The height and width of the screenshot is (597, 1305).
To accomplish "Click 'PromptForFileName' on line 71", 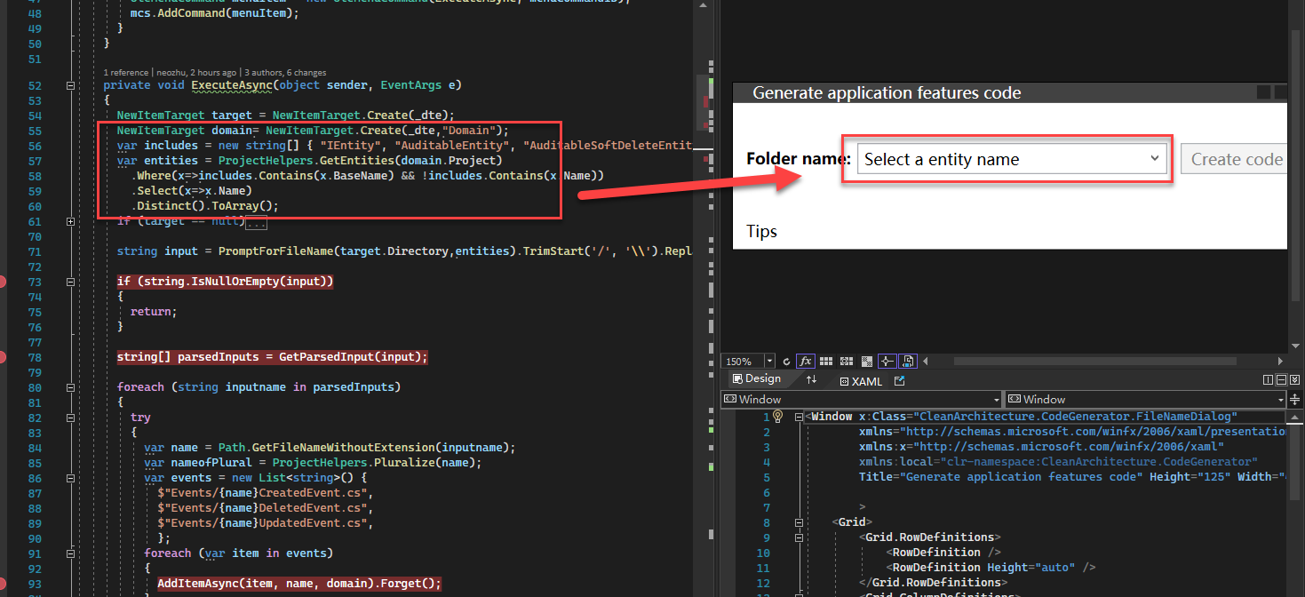I will click(274, 251).
